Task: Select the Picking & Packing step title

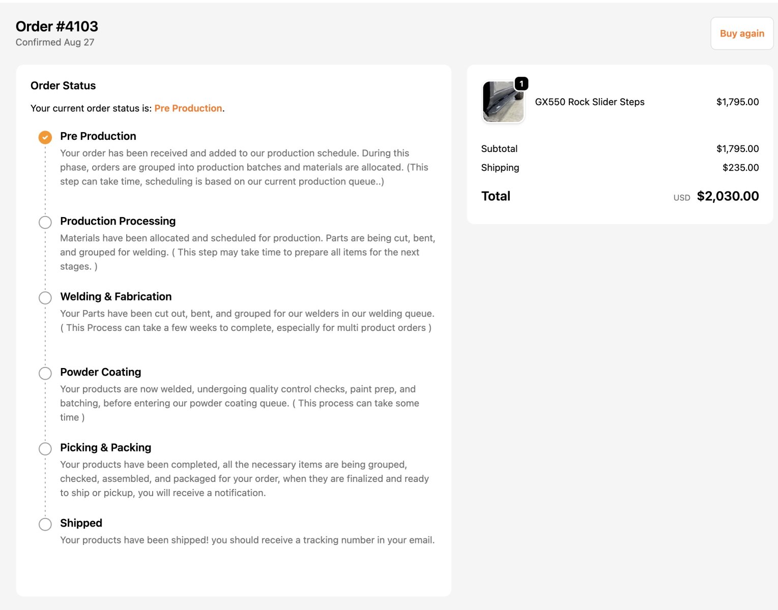Action: (x=105, y=447)
